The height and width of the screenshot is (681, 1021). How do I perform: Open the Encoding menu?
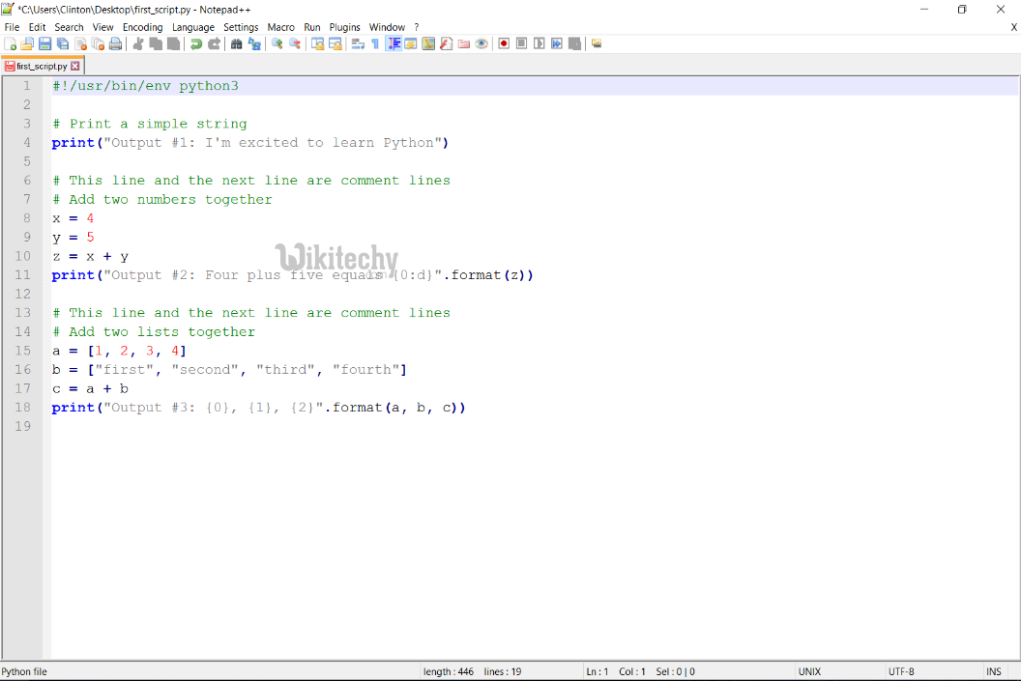click(x=142, y=27)
